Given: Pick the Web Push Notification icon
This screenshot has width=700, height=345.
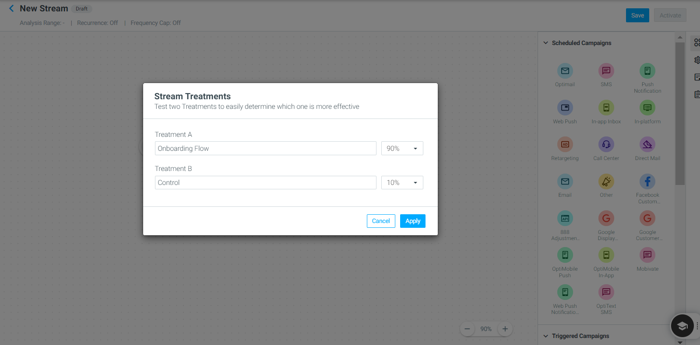Looking at the screenshot, I should click(x=565, y=292).
